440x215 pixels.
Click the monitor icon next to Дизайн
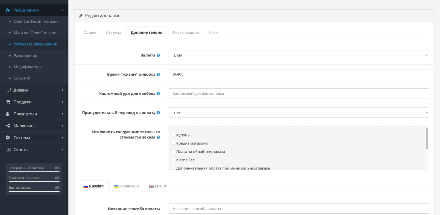(8, 90)
